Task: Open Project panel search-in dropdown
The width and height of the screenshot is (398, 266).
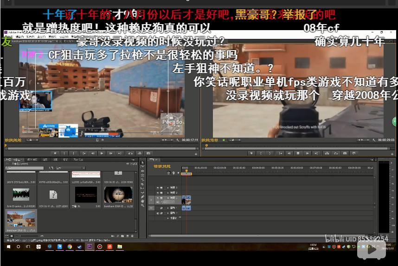Action: point(71,168)
